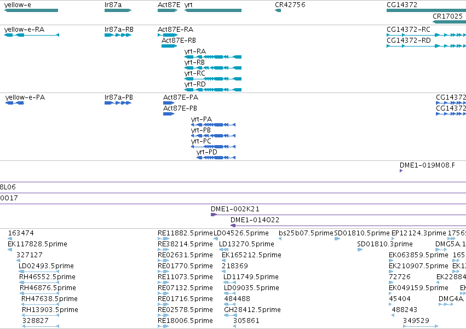
Task: Click the CG14372-RC transcript
Action: (x=426, y=35)
